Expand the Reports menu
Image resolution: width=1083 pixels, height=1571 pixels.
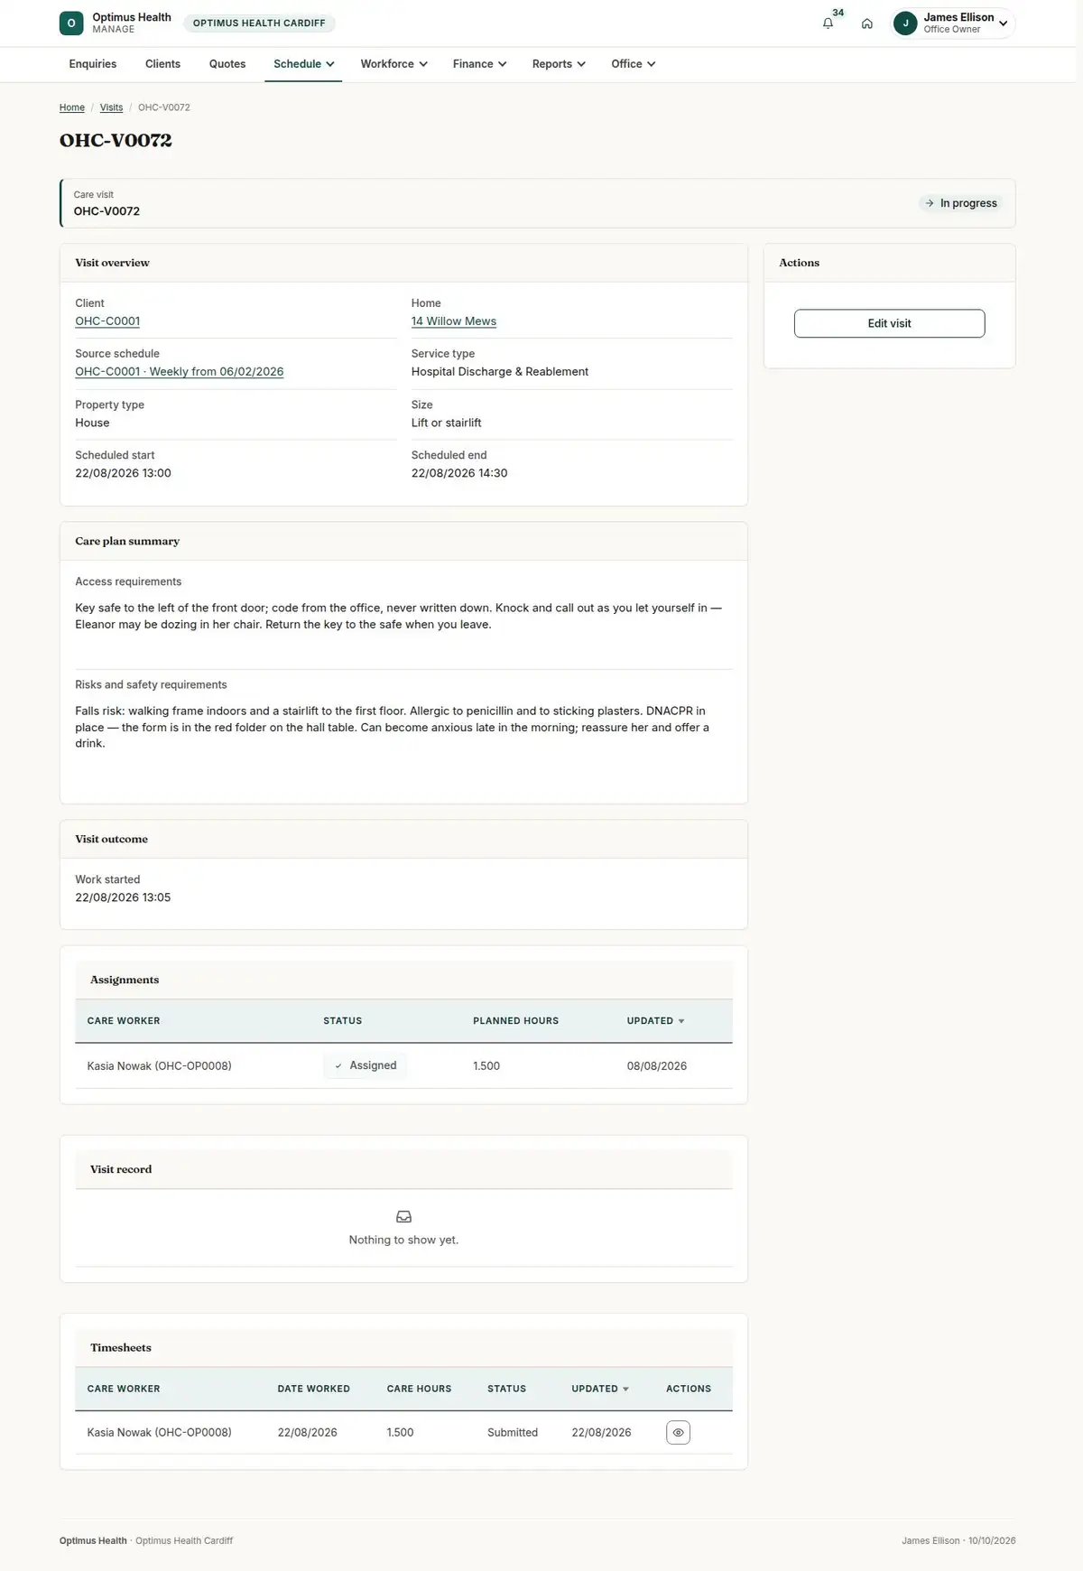(559, 64)
